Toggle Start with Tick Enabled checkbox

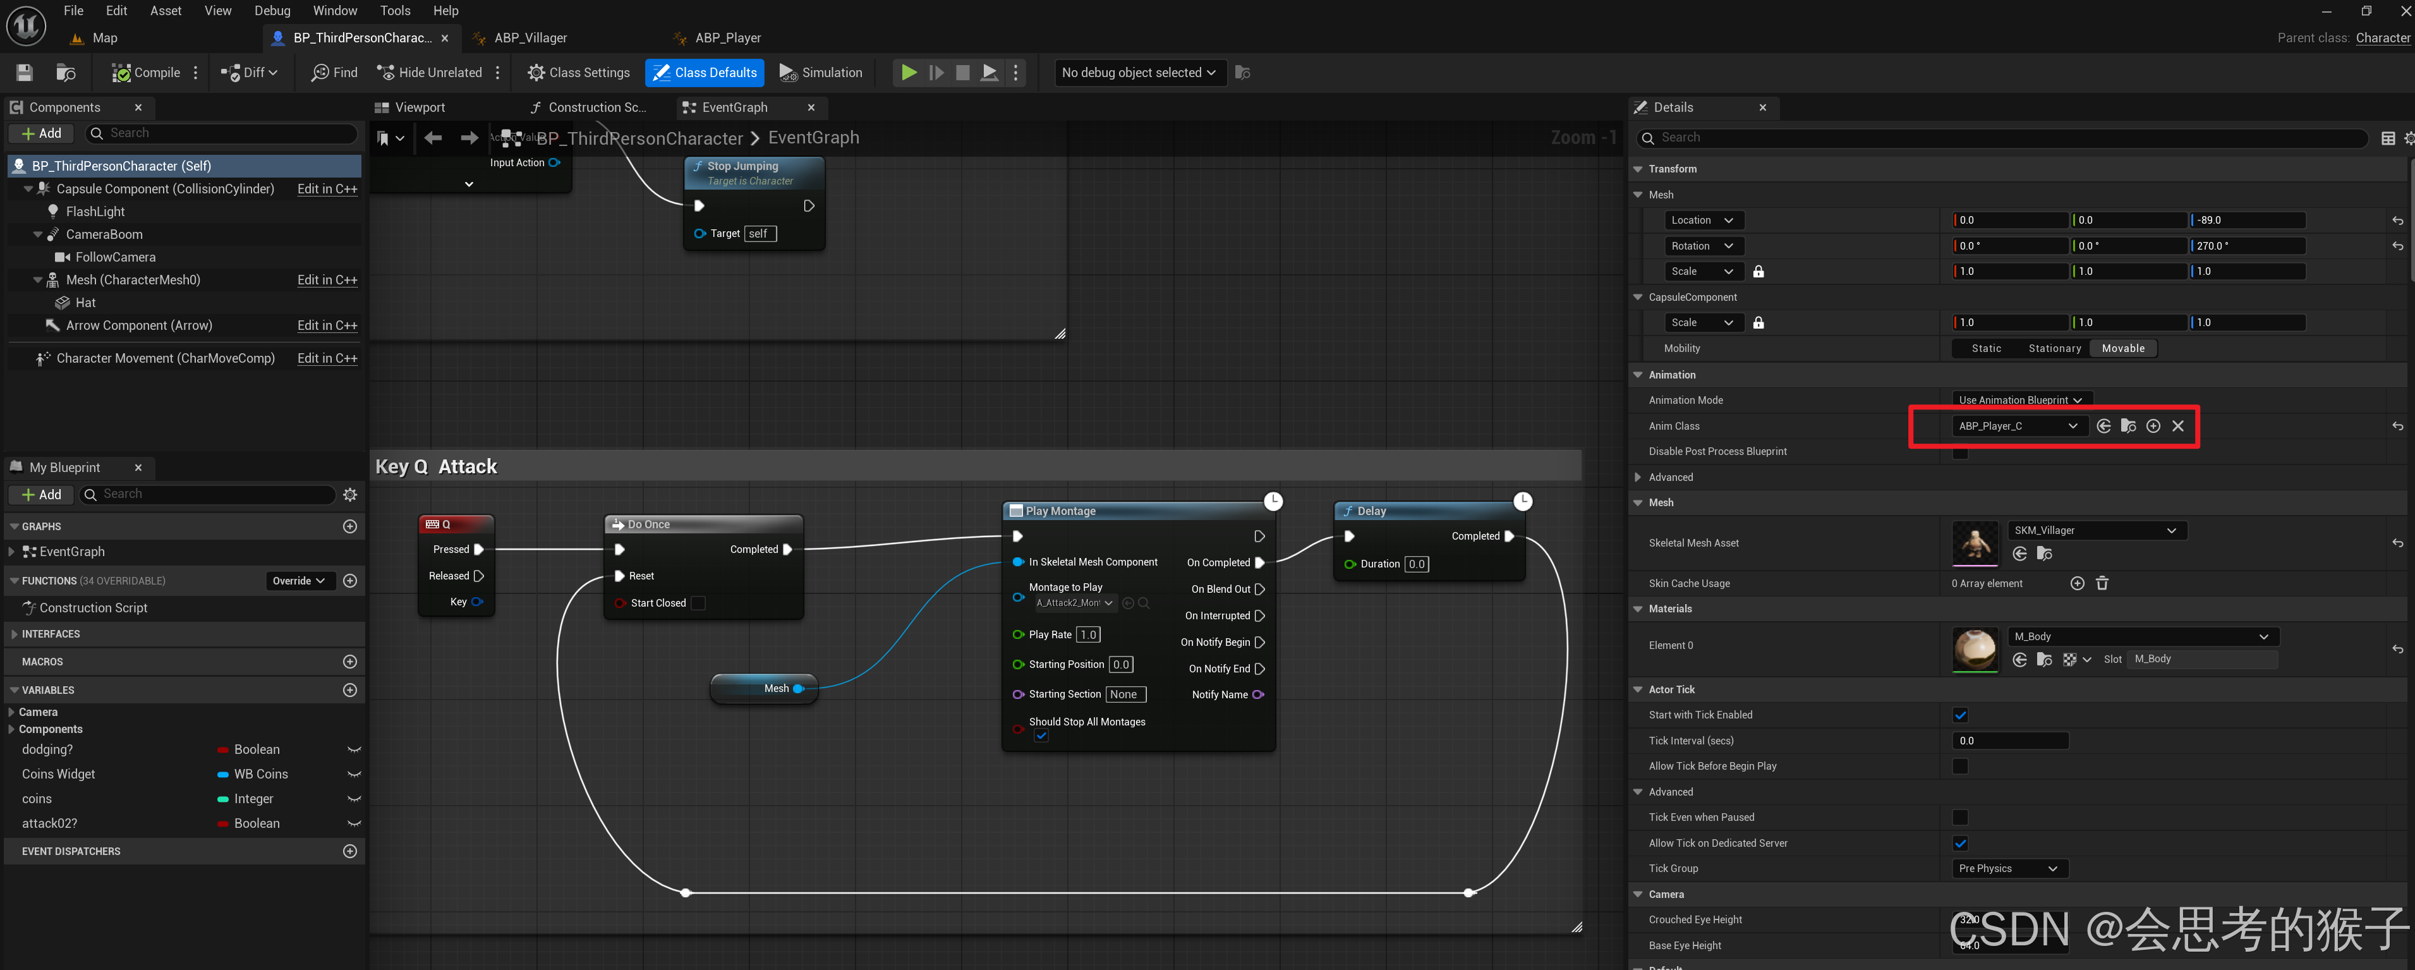pyautogui.click(x=1959, y=715)
